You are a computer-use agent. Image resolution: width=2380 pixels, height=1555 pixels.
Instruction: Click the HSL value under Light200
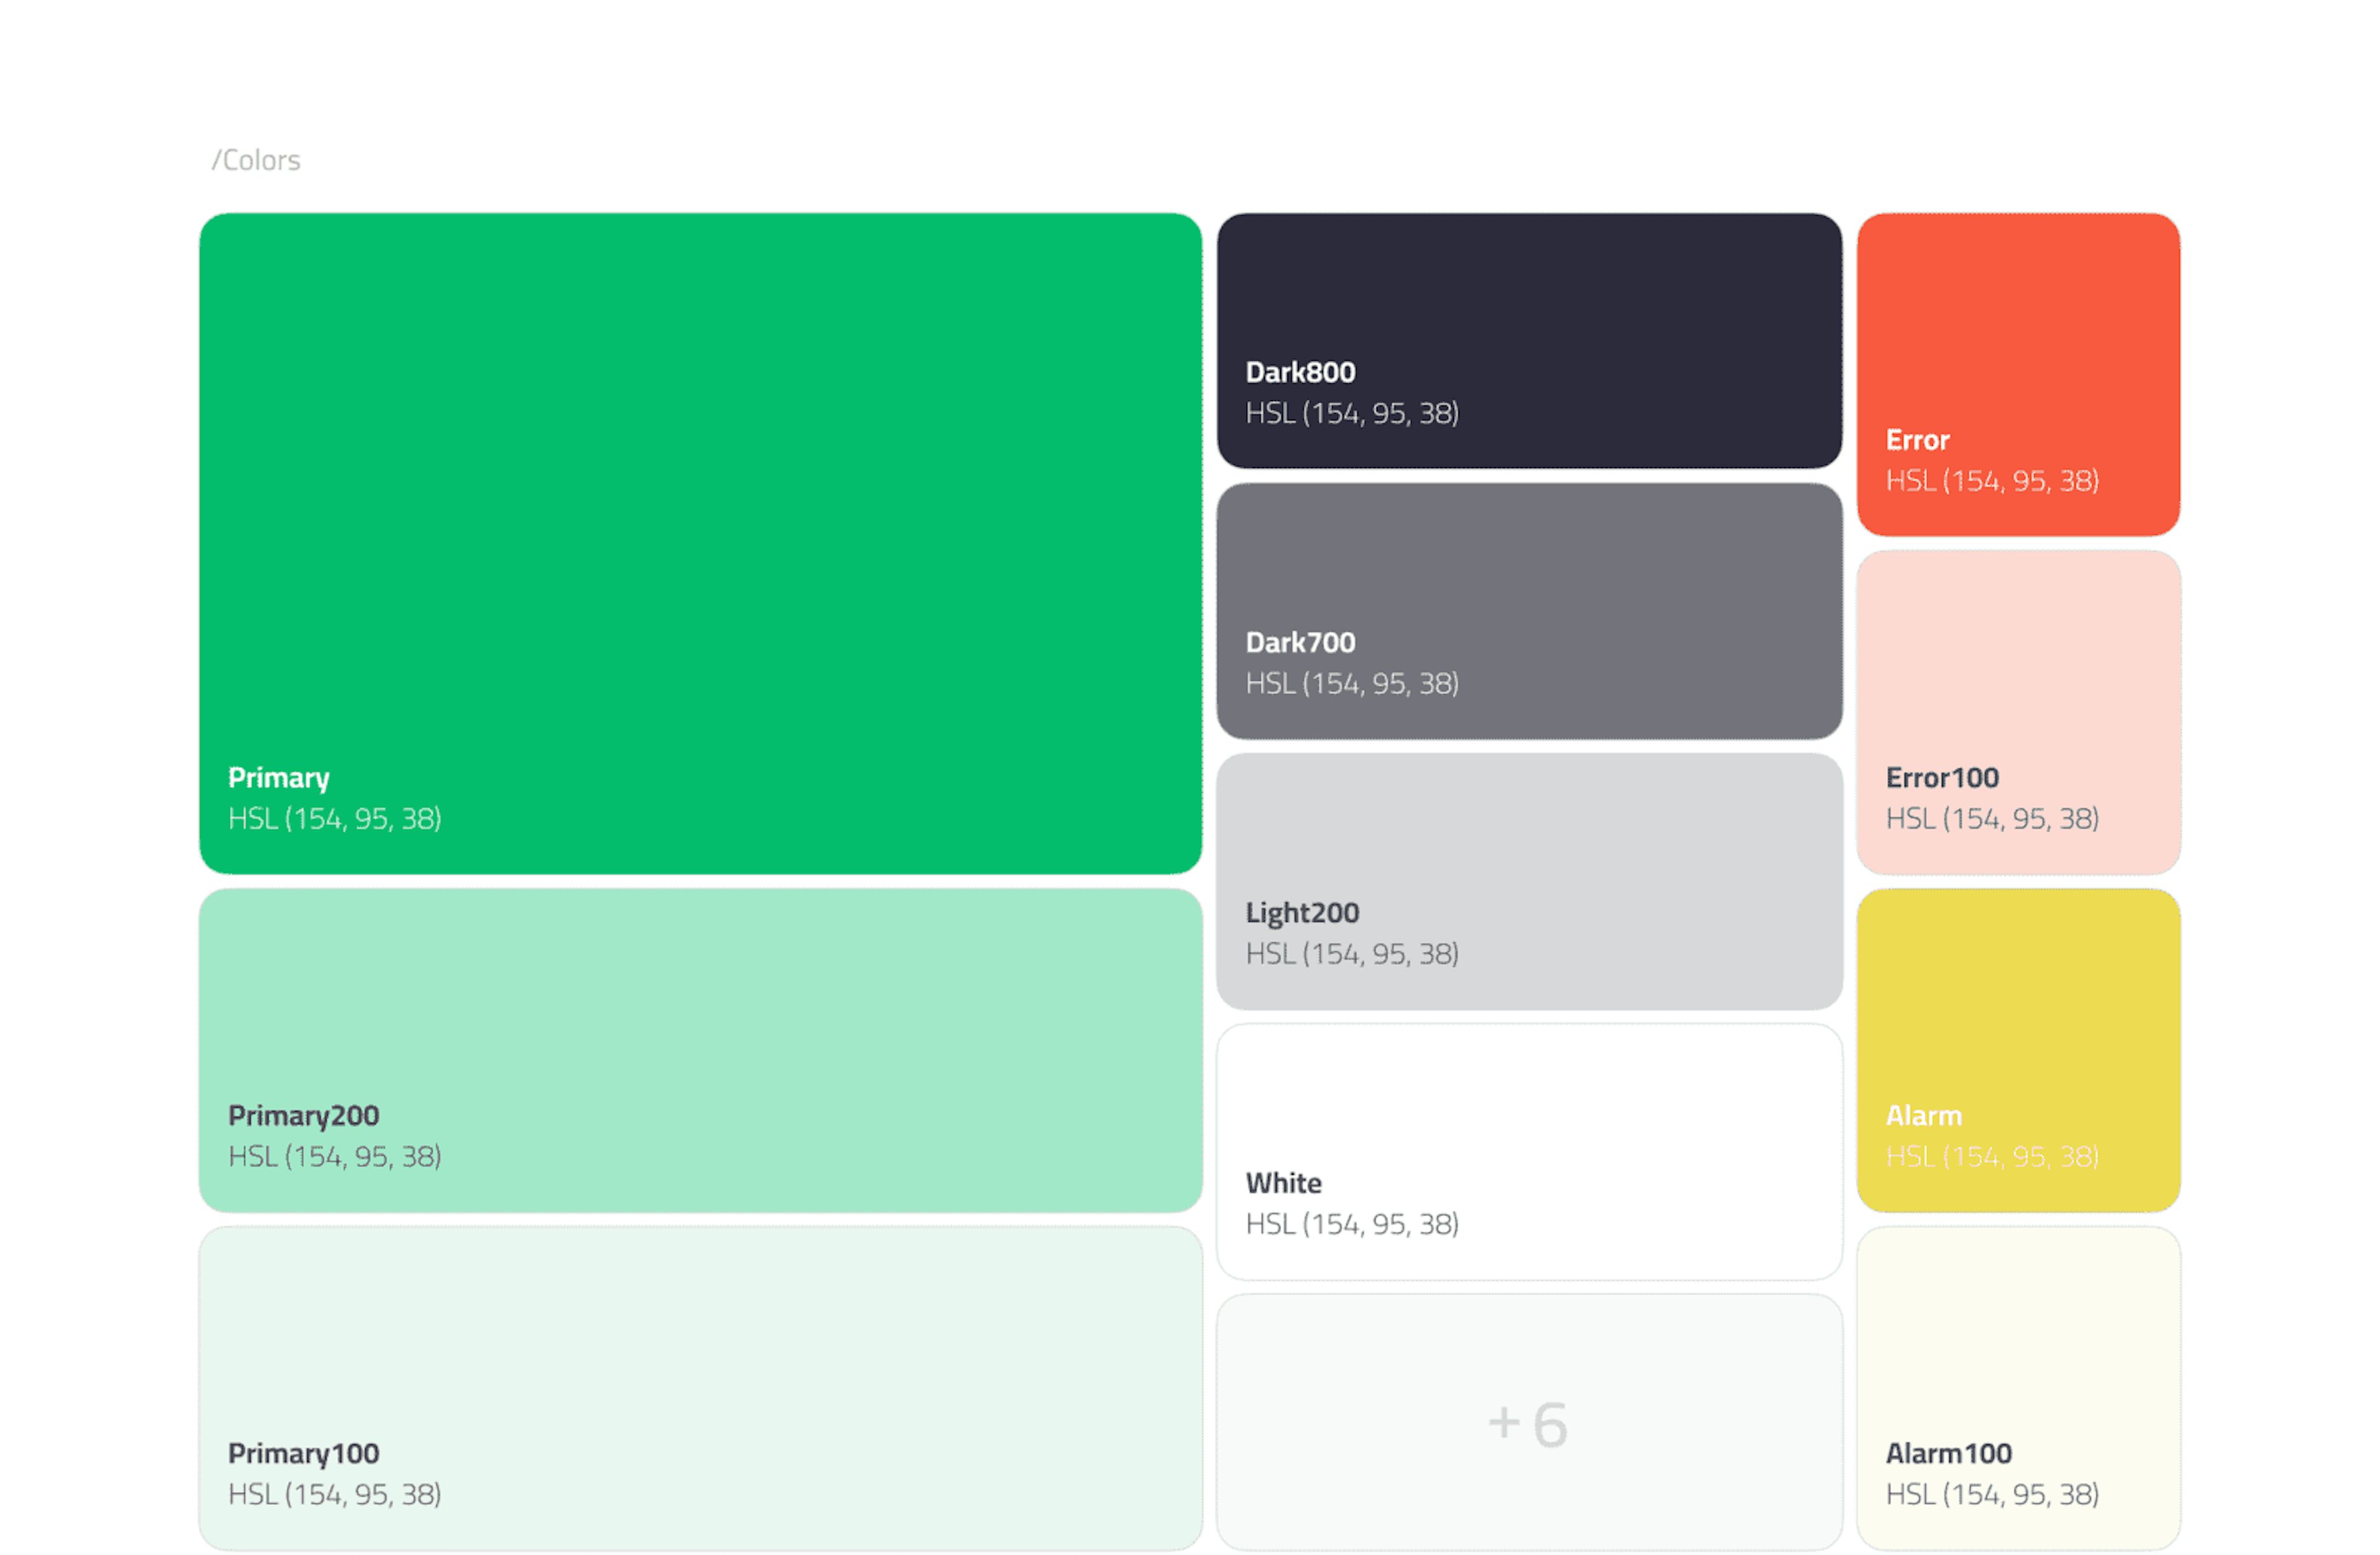coord(1352,954)
